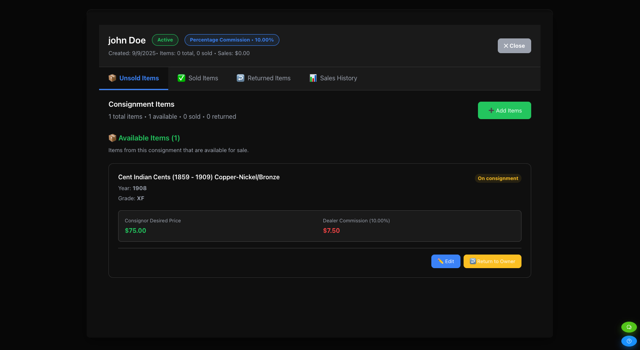Click the green checkmark icon beside Sold Items
640x350 pixels.
[x=181, y=78]
